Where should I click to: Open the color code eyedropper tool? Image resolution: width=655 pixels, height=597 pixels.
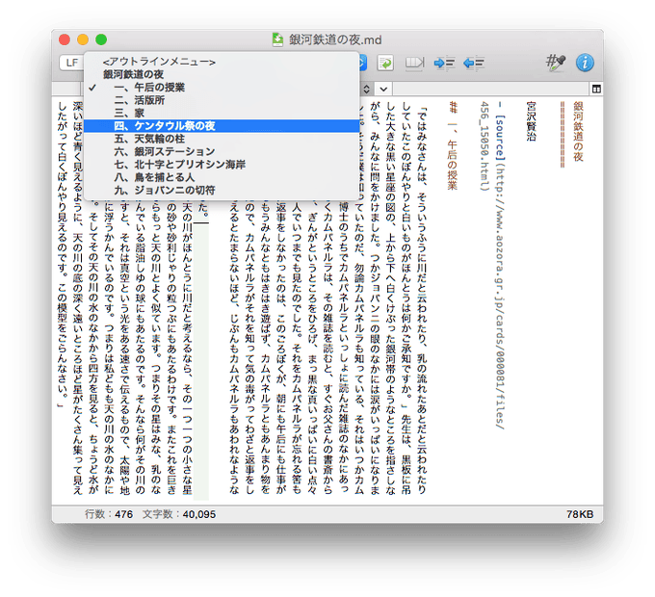556,63
